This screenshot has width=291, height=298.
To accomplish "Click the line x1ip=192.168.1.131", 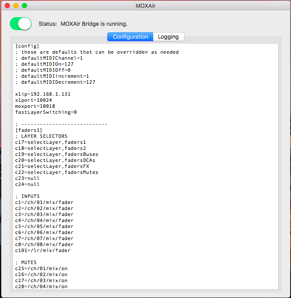I will (x=43, y=94).
